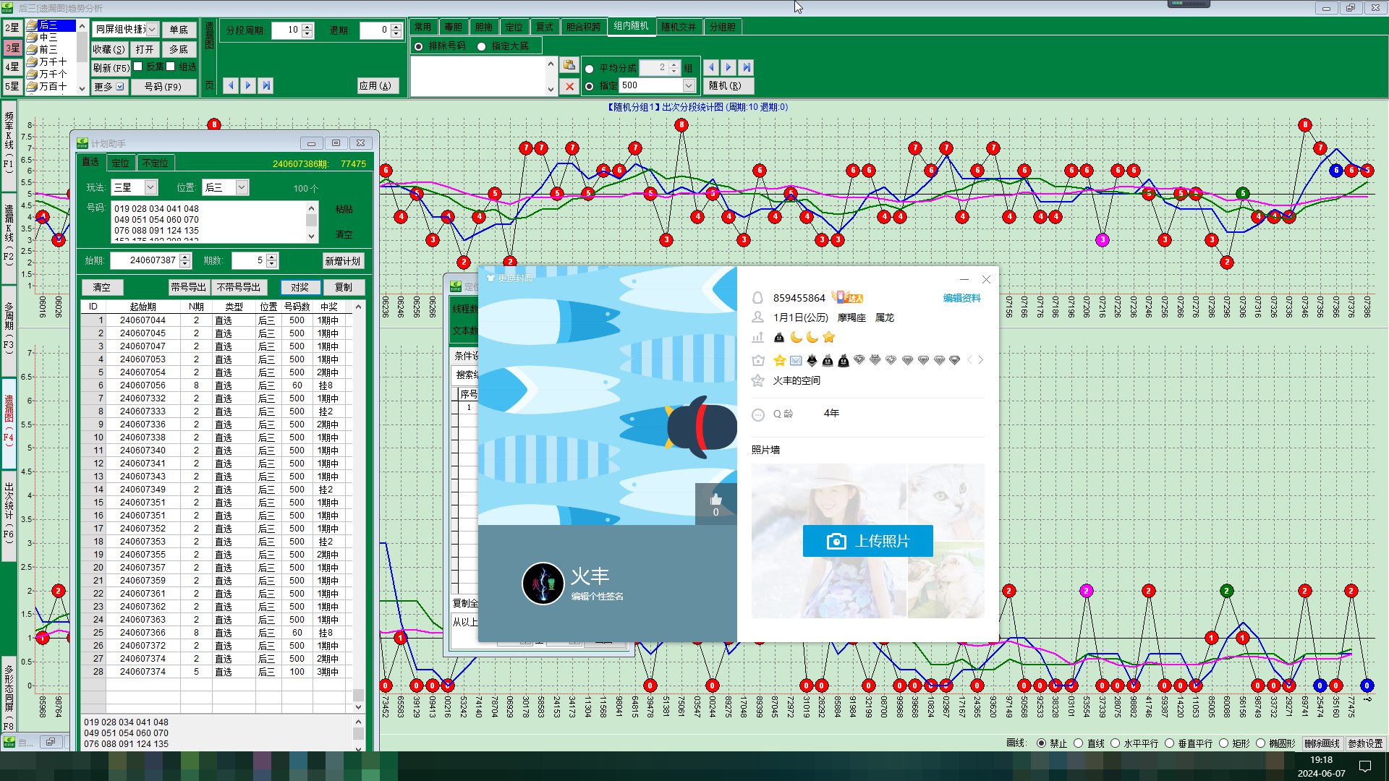Switch to 分组胆 tab
Viewport: 1389px width, 781px height.
point(722,27)
